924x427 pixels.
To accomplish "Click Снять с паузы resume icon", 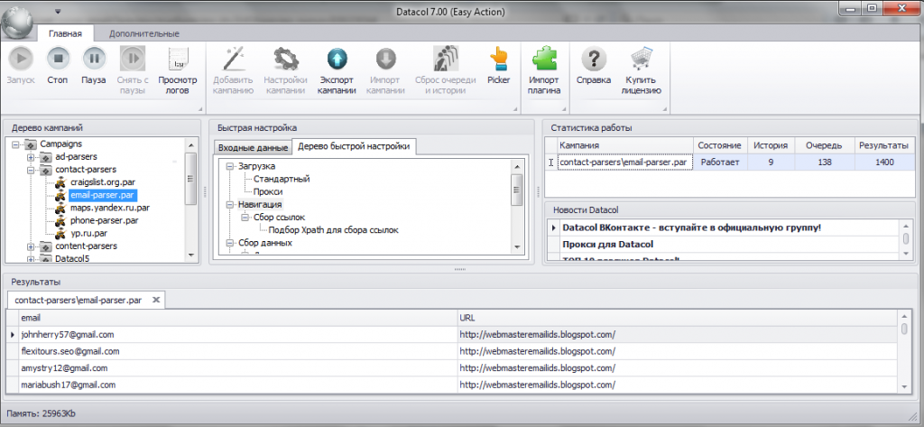I will tap(133, 59).
